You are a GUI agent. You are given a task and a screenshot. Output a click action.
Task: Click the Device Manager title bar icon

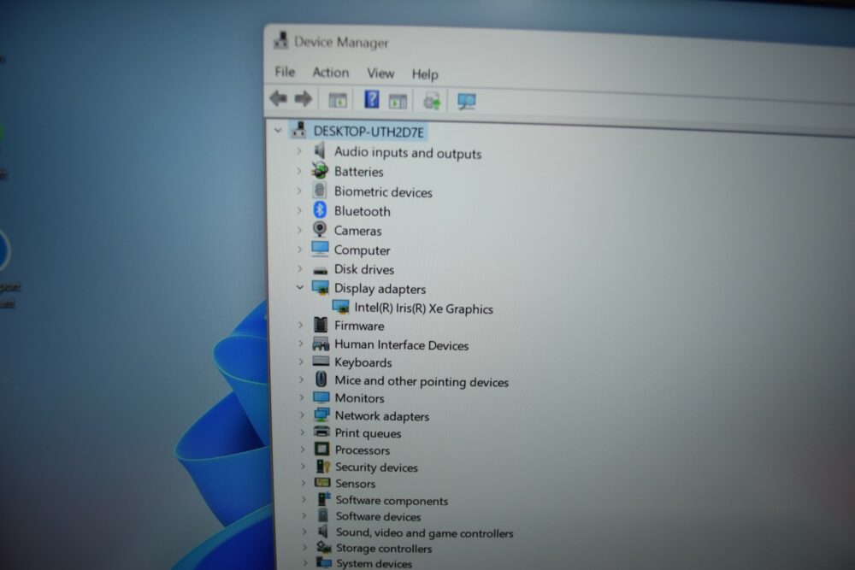coord(280,40)
